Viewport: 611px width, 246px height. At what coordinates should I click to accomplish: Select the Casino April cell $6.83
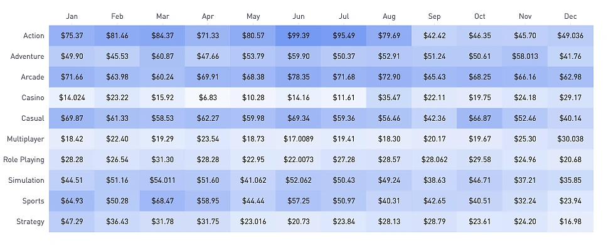click(208, 98)
